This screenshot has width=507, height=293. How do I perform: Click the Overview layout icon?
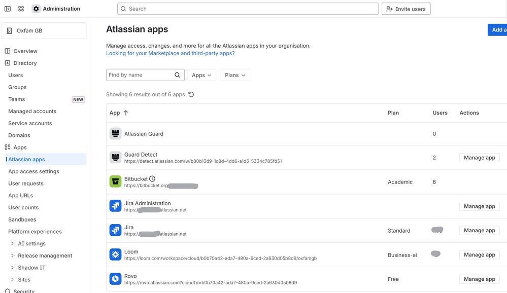click(x=8, y=51)
